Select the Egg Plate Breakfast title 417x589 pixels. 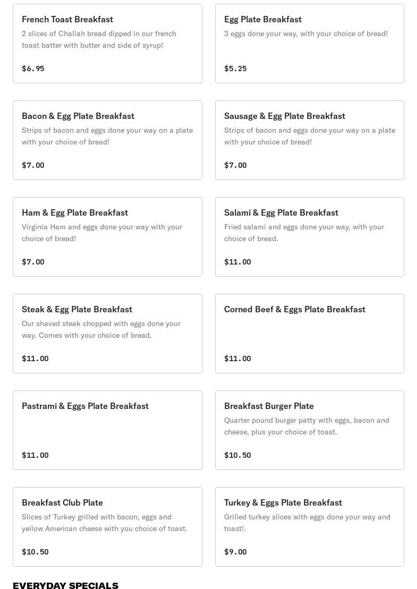pos(262,19)
